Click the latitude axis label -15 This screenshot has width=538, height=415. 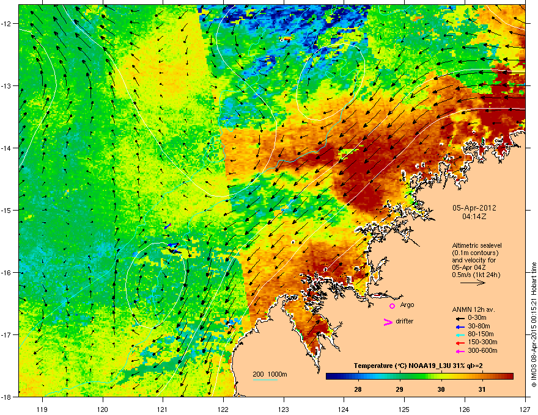click(7, 210)
